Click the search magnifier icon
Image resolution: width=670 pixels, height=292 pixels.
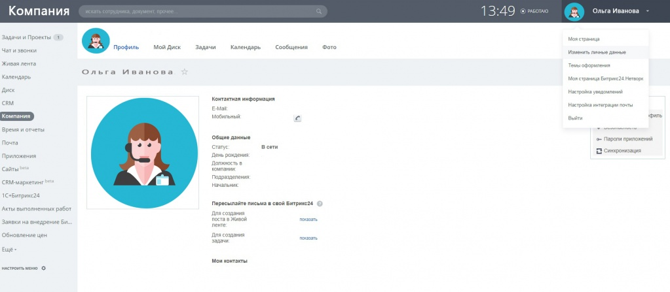tap(319, 11)
